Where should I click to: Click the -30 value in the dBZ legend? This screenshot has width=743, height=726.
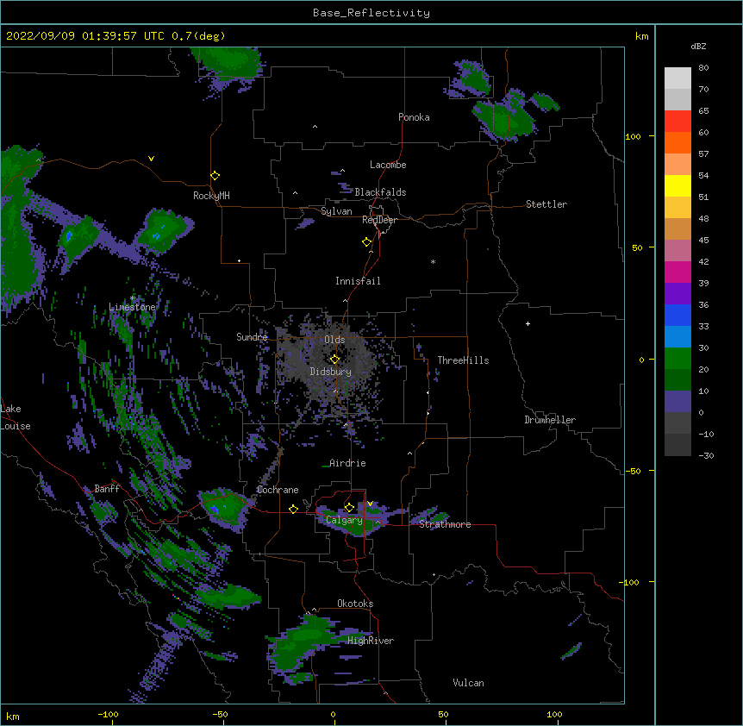[706, 455]
